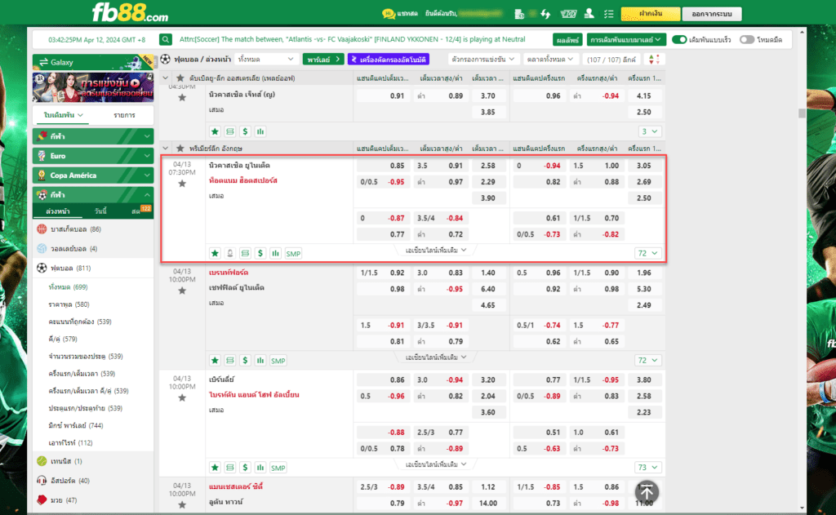836x515 pixels.
Task: Open the 'ทั้งหมด' dropdown beside football heading
Action: [265, 60]
